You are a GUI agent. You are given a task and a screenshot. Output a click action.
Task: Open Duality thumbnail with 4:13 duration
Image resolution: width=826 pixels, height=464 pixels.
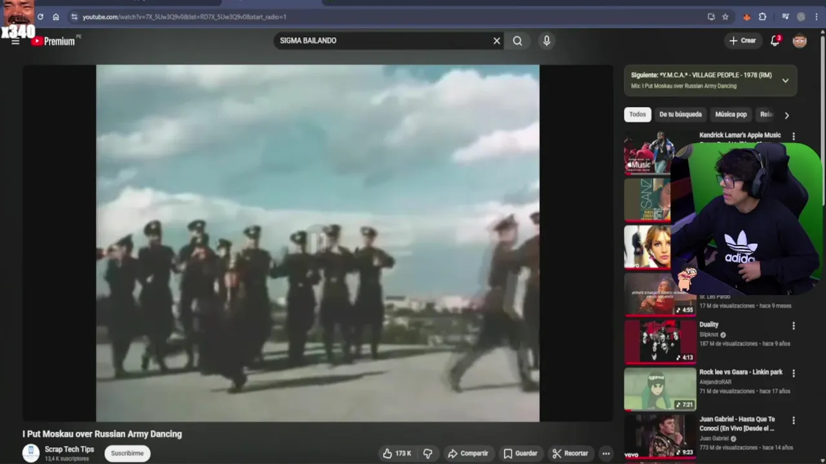660,342
